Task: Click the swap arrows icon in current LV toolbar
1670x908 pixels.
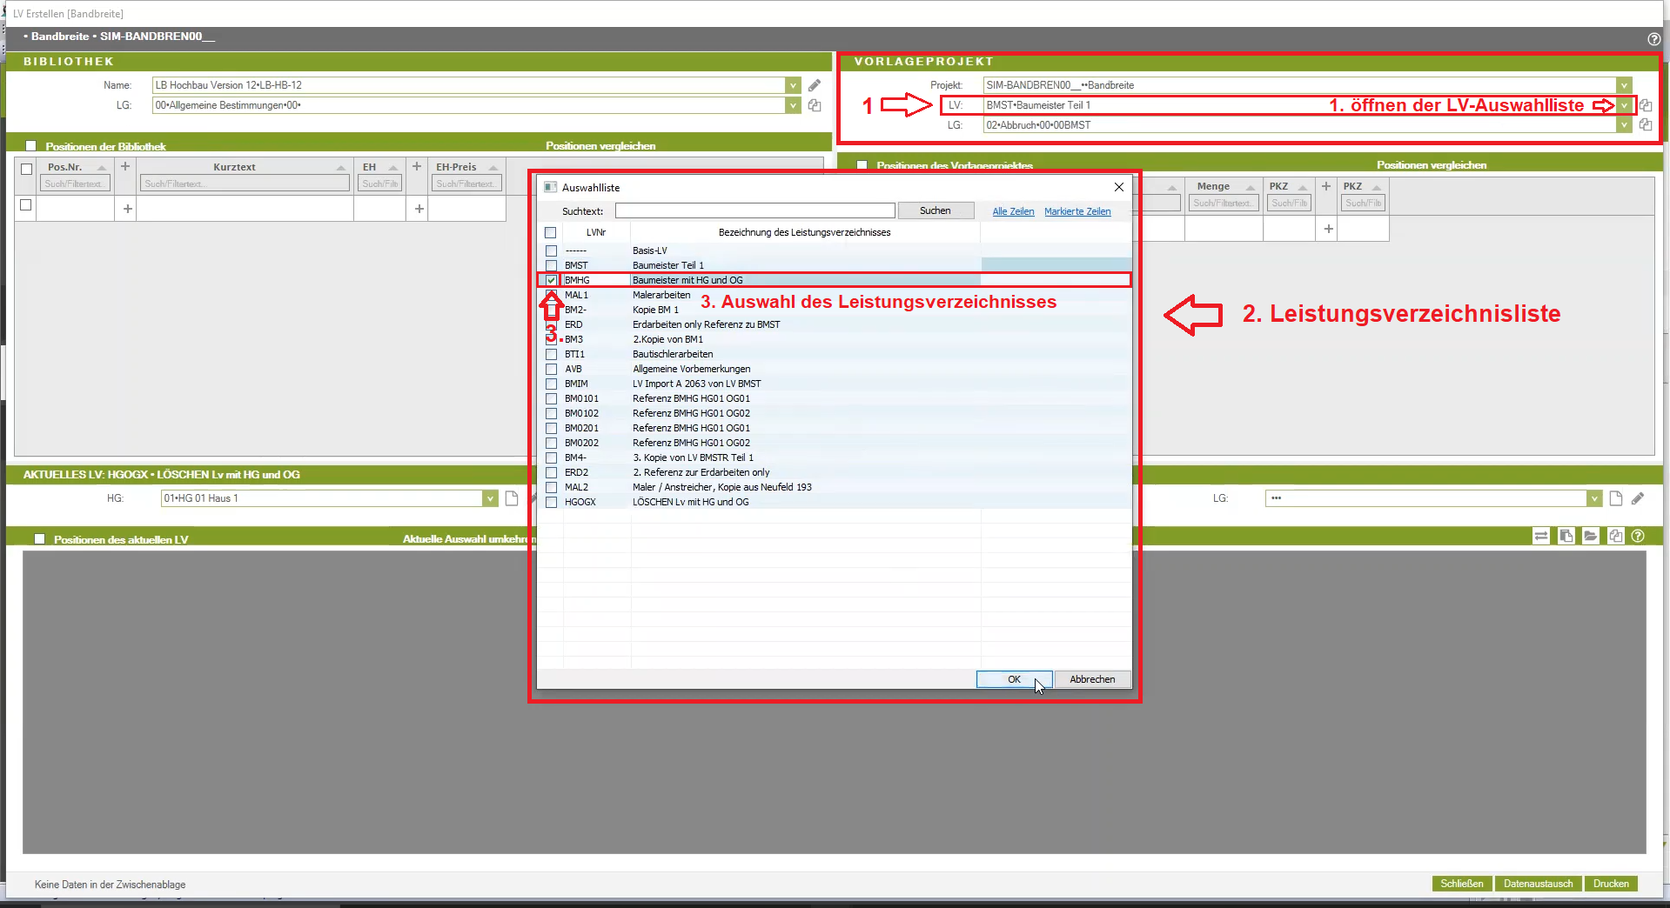Action: click(1541, 536)
